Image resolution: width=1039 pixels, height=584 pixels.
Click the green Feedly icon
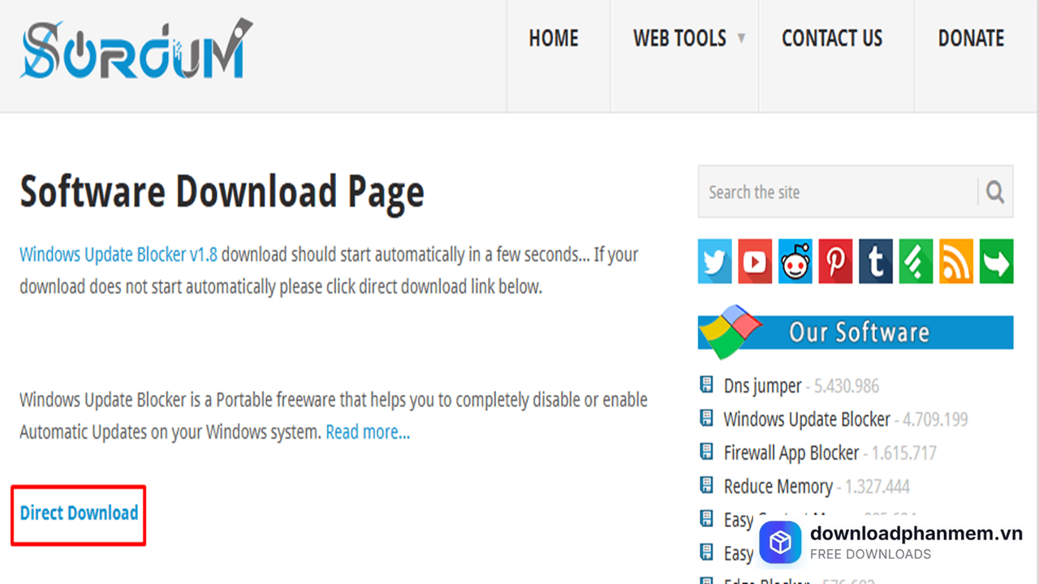point(916,261)
